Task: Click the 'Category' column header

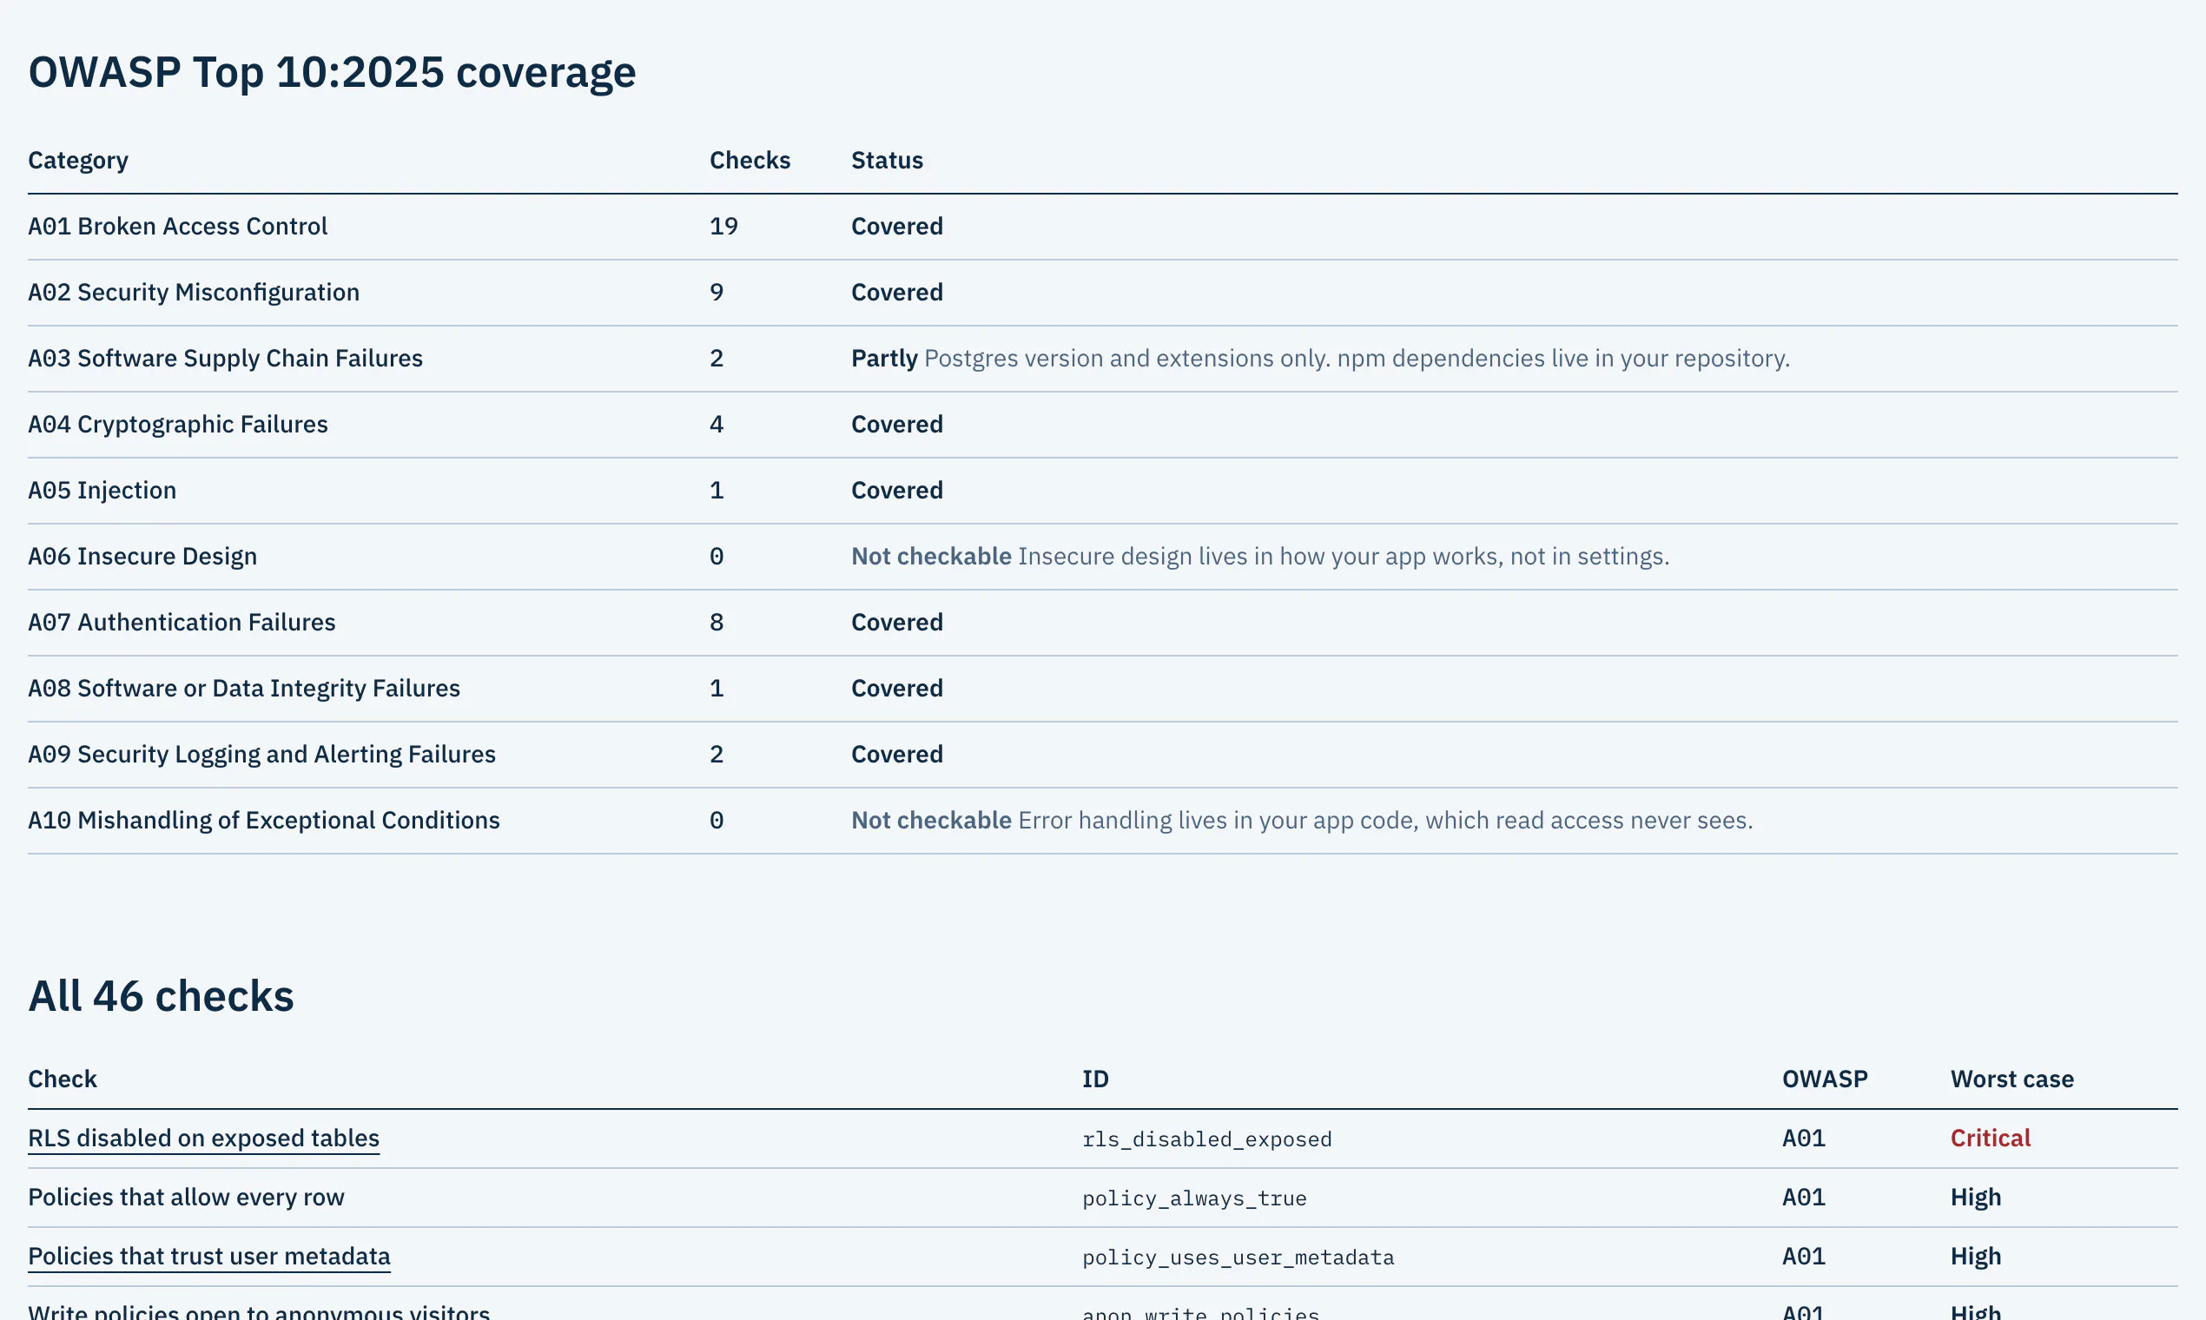Action: point(78,160)
